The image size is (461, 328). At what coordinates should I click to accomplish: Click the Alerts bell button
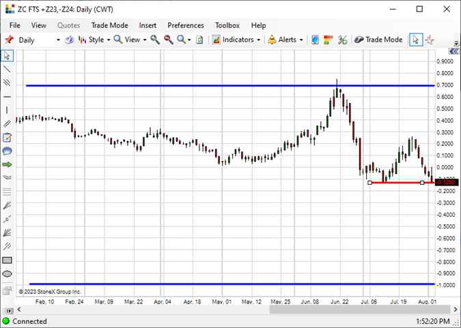(281, 40)
